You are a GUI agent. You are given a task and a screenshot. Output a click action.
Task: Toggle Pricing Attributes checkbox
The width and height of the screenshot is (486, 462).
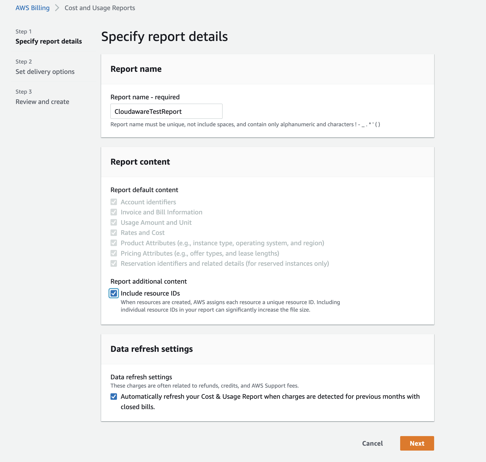[x=114, y=253]
